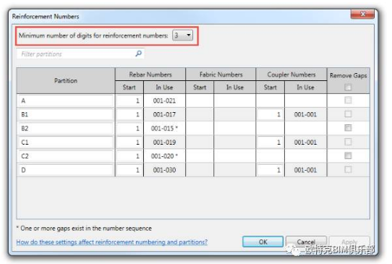Select partition name field A

[x=66, y=101]
